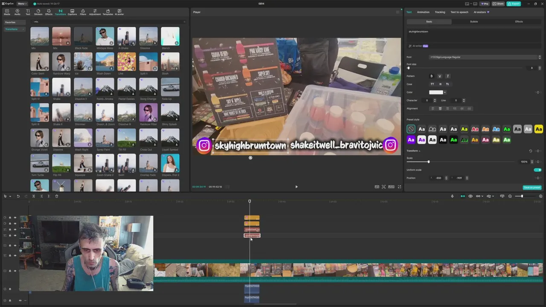Set text case to all uppercase TT
Viewport: 546px width, 307px height.
pos(432,84)
